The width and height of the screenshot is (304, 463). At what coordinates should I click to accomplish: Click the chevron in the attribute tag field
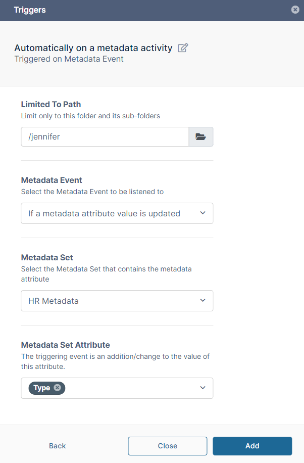click(x=202, y=388)
